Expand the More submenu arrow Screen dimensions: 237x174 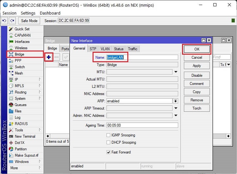click(40, 168)
